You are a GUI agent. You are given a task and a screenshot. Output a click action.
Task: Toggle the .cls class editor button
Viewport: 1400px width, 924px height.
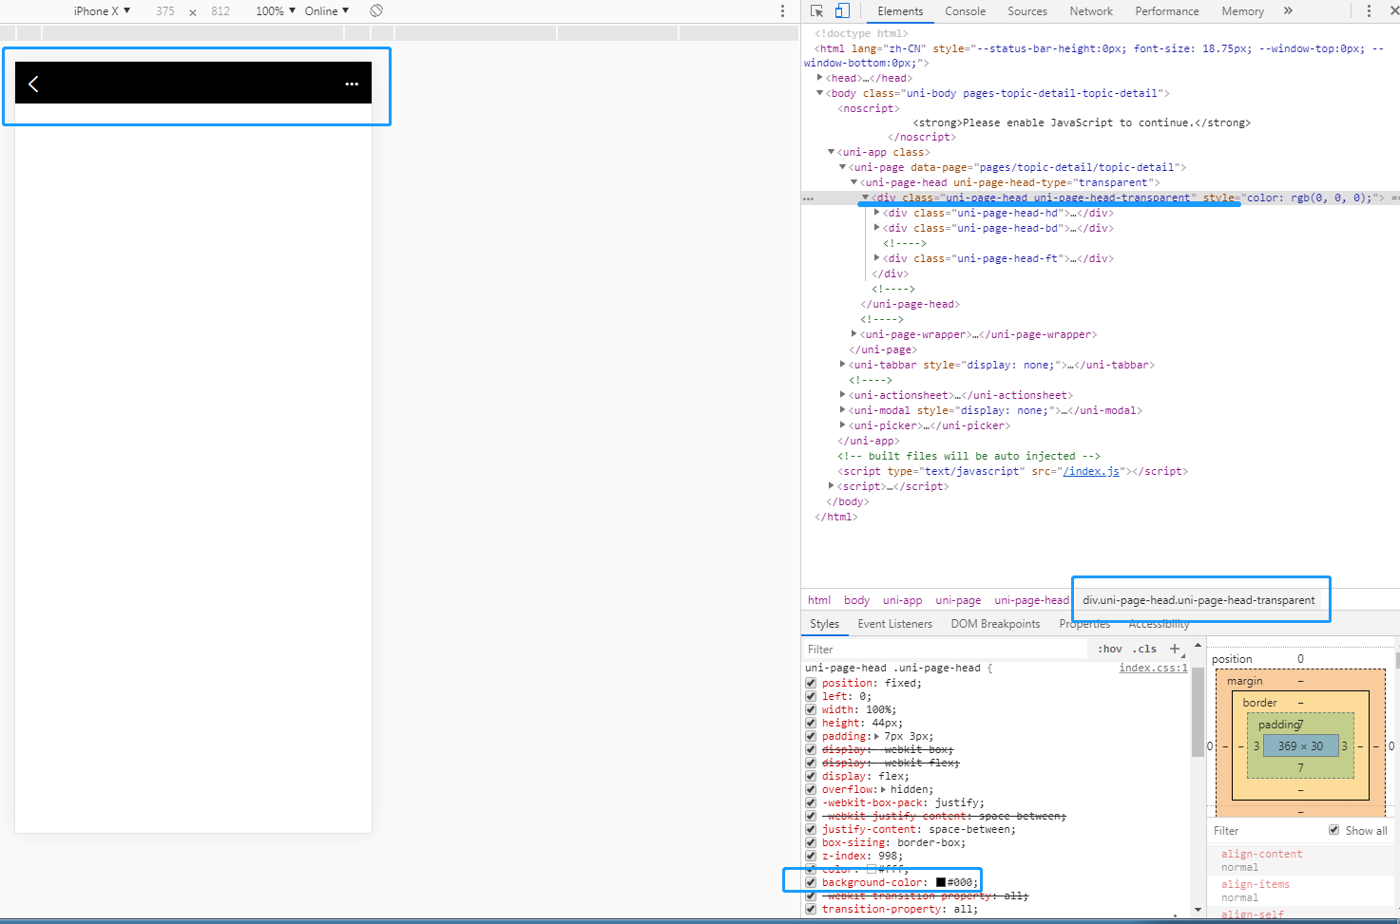(1145, 649)
